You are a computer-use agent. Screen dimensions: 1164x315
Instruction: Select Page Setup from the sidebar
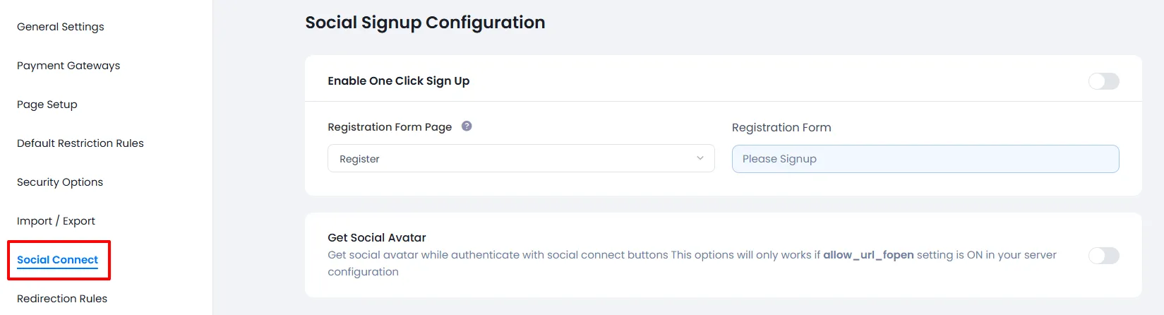pos(47,105)
